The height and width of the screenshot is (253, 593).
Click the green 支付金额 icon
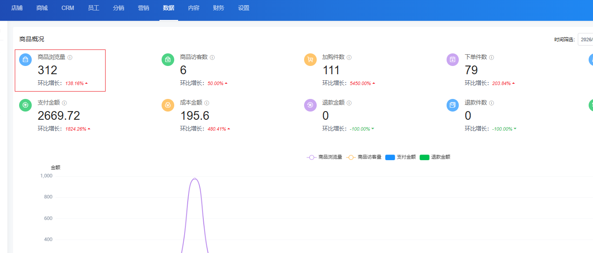coord(25,105)
